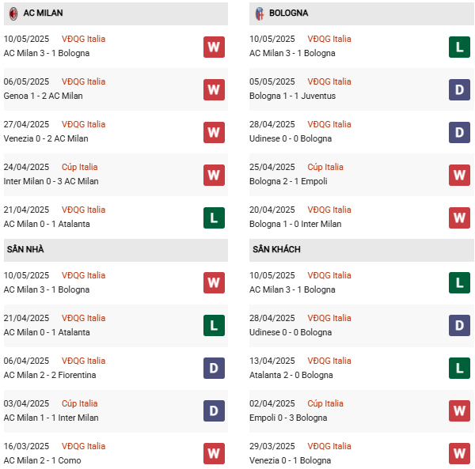This screenshot has width=475, height=469.
Task: Click the Bologna club crest icon
Action: click(260, 13)
